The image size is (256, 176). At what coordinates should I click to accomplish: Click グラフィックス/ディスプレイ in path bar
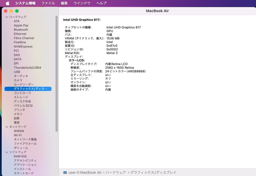153,173
